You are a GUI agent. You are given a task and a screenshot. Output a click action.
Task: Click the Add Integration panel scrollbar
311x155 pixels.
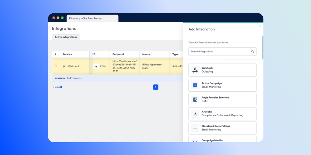coord(262,47)
